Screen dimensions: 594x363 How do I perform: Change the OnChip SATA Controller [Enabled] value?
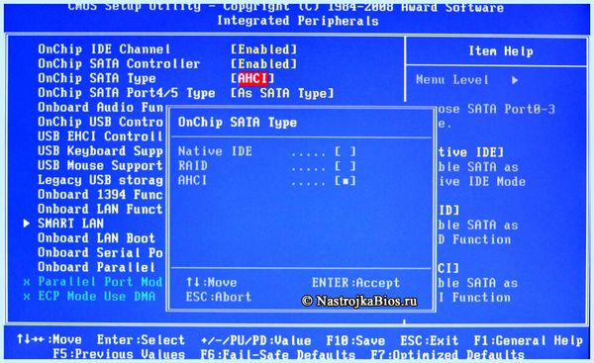[264, 64]
